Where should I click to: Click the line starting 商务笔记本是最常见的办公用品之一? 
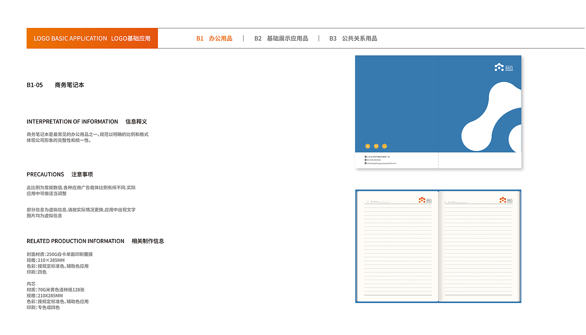(x=87, y=135)
